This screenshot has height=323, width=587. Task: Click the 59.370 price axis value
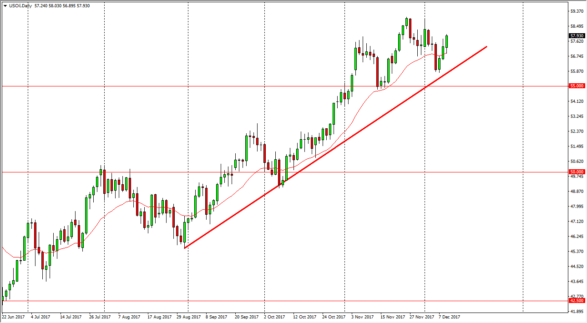[577, 11]
